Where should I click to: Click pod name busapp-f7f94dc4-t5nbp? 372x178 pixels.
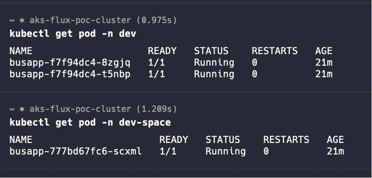pos(70,74)
